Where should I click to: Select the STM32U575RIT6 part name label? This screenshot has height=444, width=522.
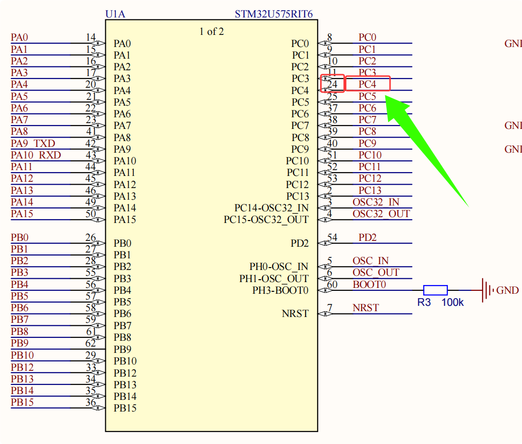(x=274, y=15)
